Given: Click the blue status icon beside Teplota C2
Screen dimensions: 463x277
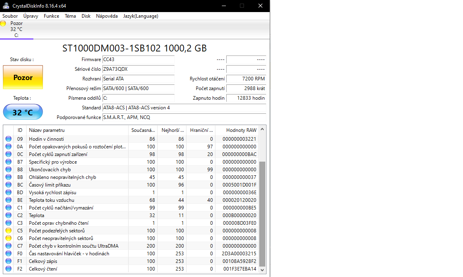Looking at the screenshot, I should (x=8, y=215).
